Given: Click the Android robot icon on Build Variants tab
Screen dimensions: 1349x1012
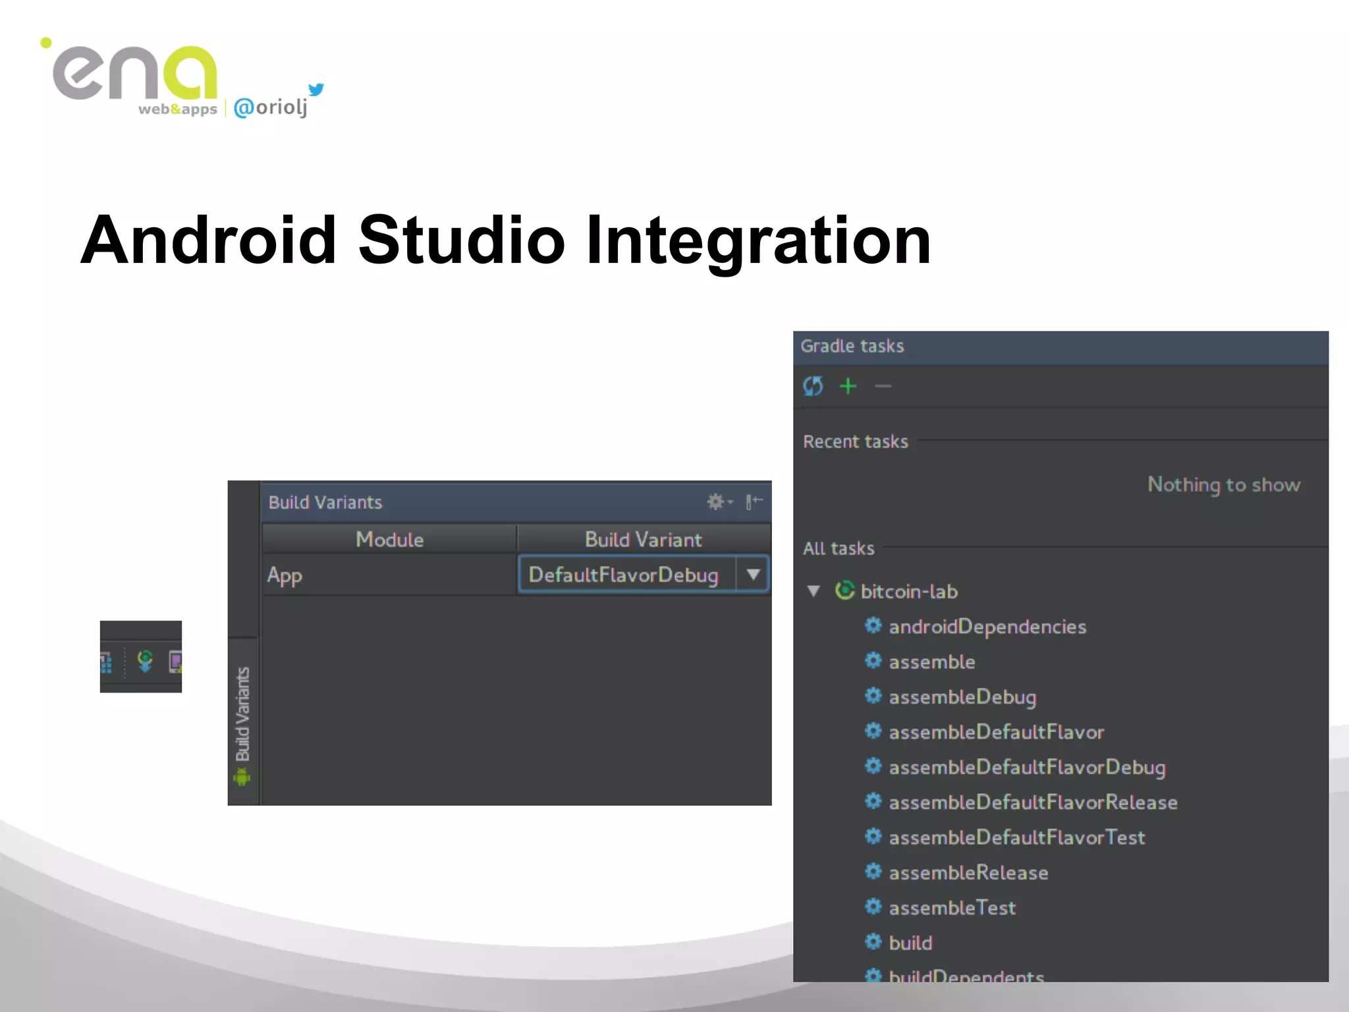Looking at the screenshot, I should click(242, 777).
